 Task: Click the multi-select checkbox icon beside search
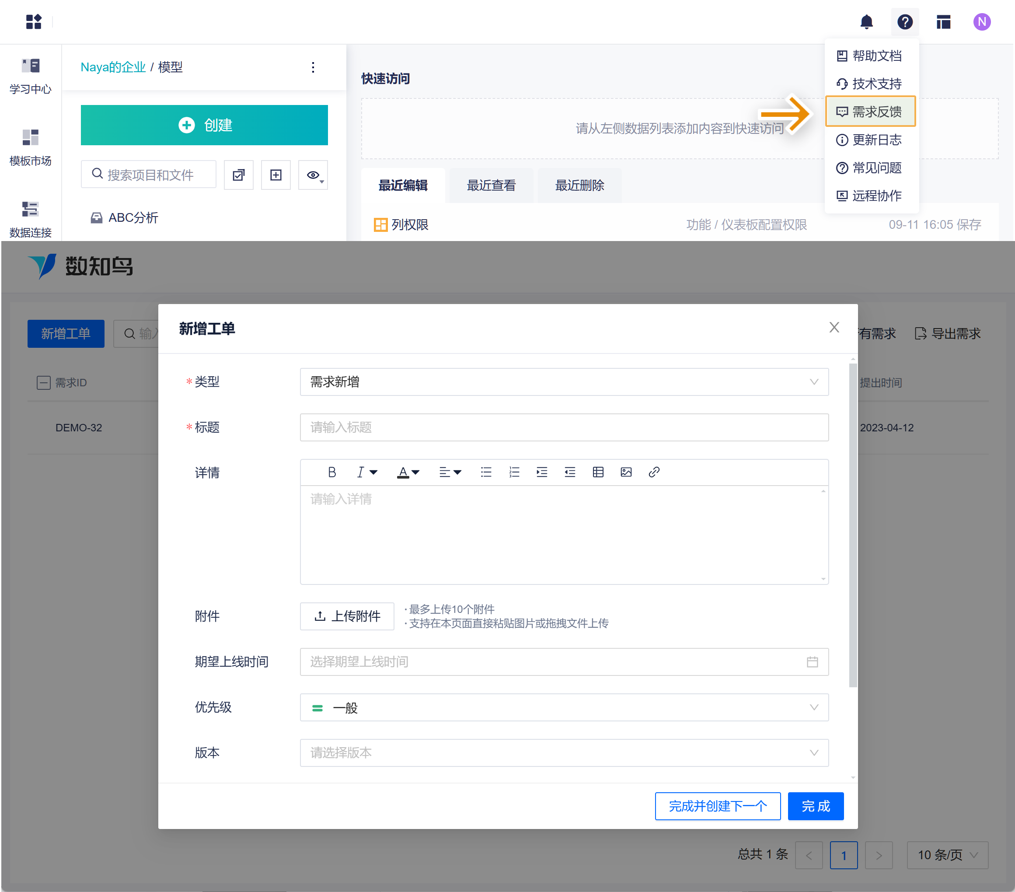(238, 175)
